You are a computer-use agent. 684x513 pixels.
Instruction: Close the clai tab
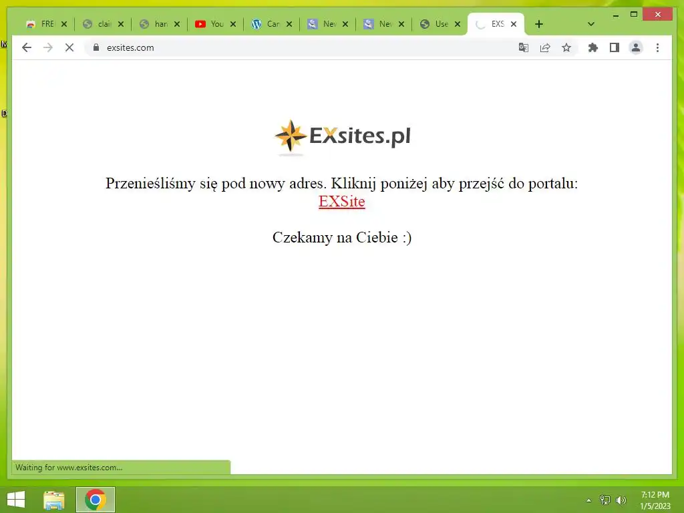click(x=121, y=24)
